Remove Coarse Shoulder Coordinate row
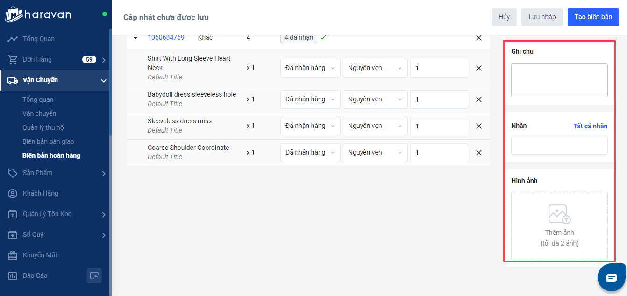 (x=478, y=153)
